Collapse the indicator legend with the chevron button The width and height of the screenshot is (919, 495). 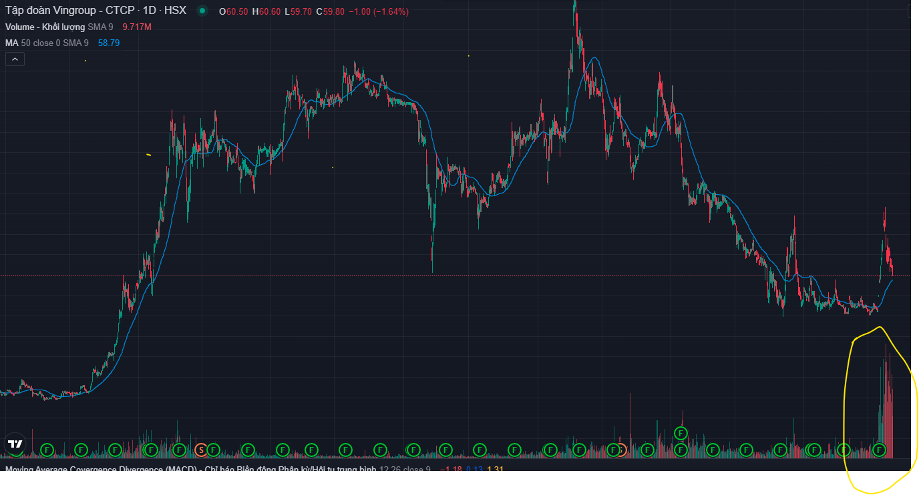point(15,59)
